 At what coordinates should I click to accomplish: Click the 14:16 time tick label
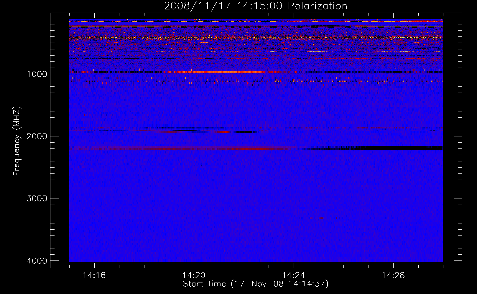[94, 275]
